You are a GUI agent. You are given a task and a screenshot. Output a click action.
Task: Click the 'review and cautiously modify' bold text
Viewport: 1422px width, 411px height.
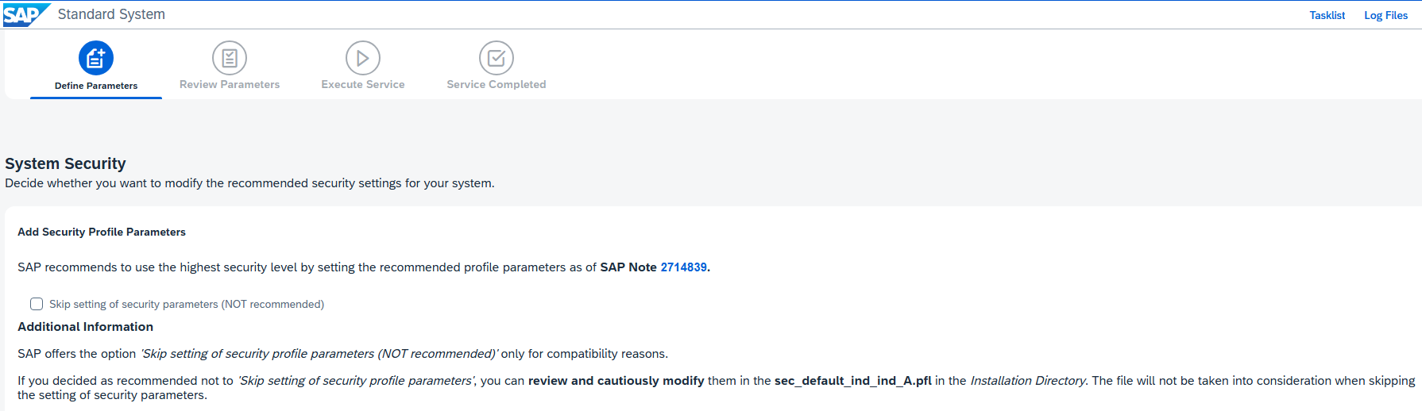(616, 381)
